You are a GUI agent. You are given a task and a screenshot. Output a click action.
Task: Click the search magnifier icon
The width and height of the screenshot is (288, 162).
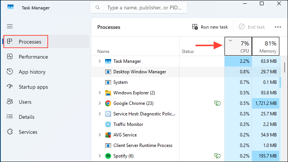coord(98,8)
